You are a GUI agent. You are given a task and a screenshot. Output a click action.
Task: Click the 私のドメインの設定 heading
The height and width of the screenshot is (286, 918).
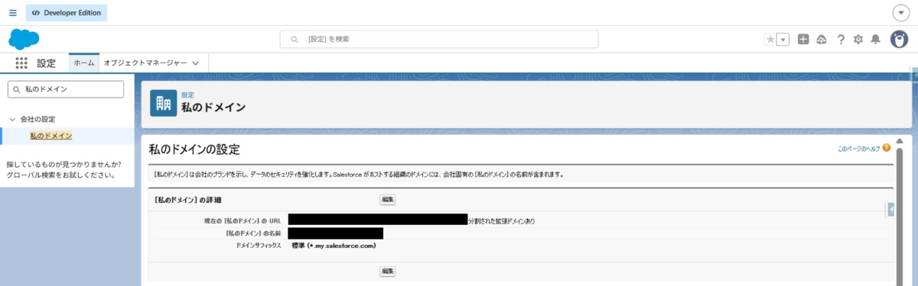(x=194, y=149)
